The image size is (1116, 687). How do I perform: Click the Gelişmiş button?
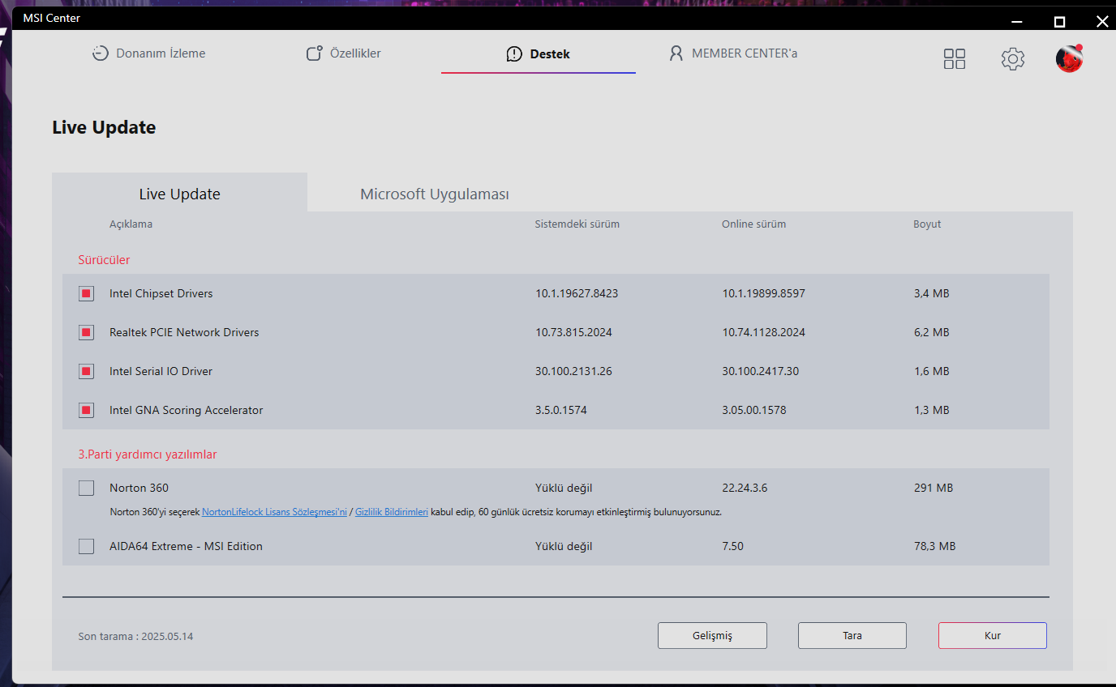pyautogui.click(x=712, y=636)
